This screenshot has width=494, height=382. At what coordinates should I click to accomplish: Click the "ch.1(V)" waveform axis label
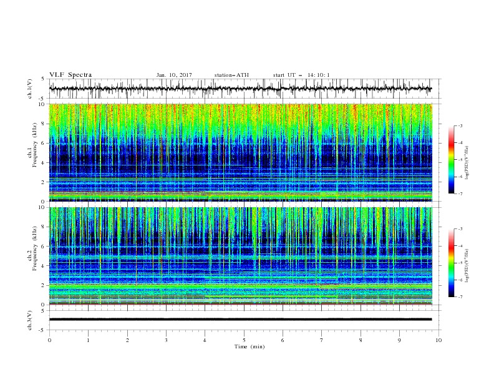(x=30, y=89)
